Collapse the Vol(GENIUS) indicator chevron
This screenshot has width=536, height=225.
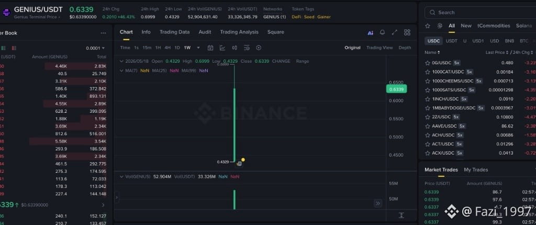(x=121, y=176)
